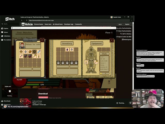Open Upload Game on the itch.io navbar
This screenshot has height=124, width=165.
point(58,24)
